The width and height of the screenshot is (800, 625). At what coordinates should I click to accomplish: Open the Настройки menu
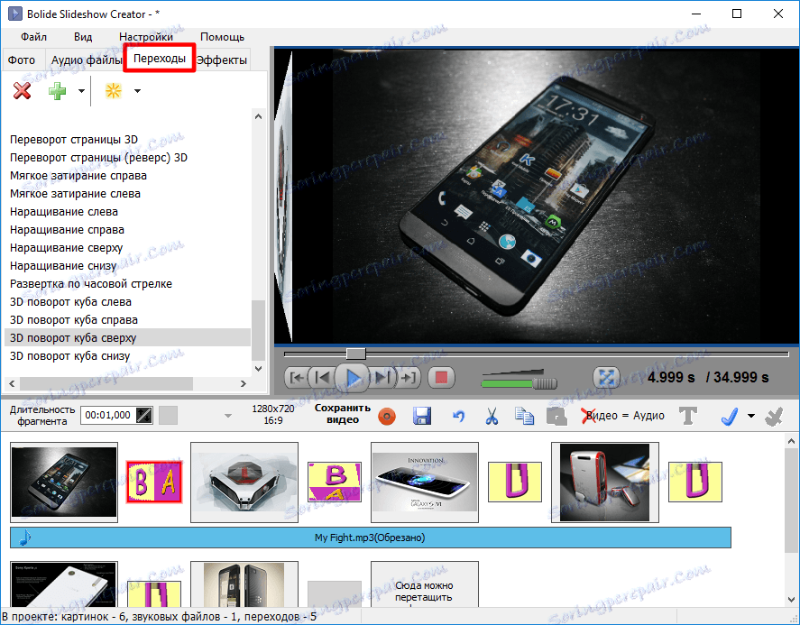[x=147, y=37]
